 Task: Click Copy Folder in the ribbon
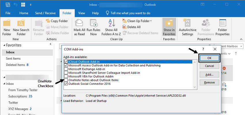coord(56,21)
